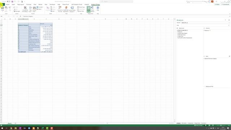This screenshot has width=231, height=130.
Task: Click the Smart Paste button
Action: pyautogui.click(x=81, y=9)
